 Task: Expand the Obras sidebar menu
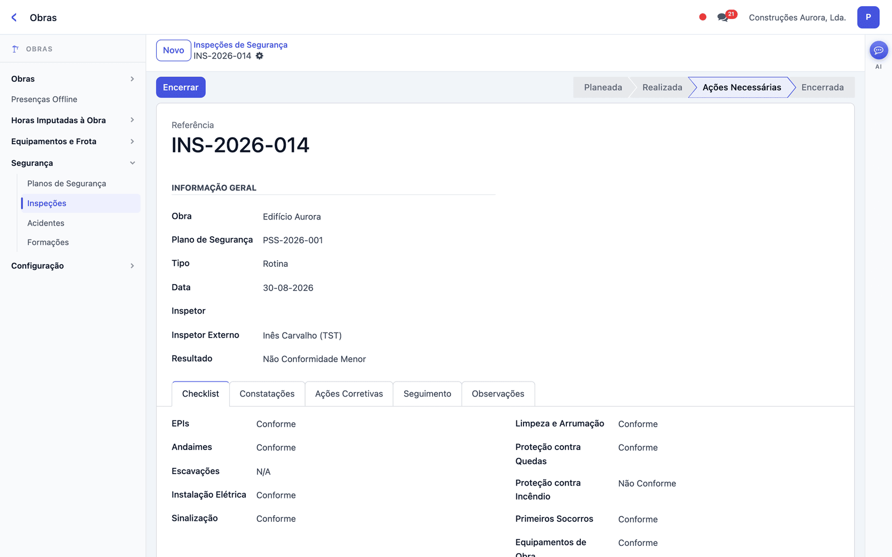coord(72,79)
